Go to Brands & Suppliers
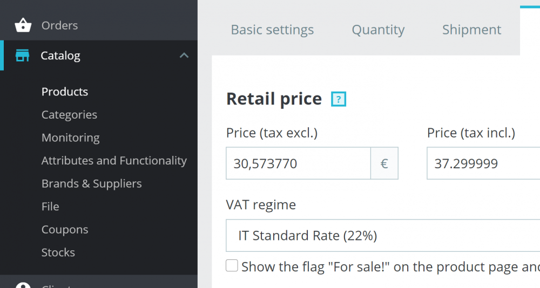 tap(91, 183)
